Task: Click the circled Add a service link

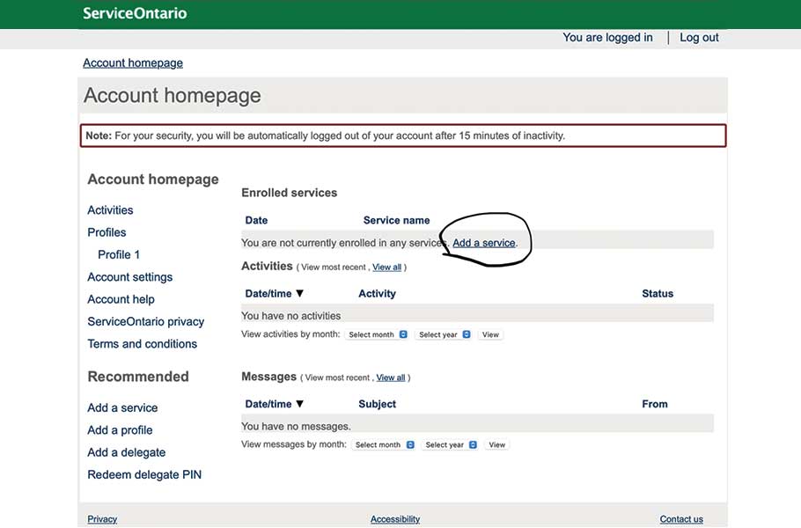Action: pyautogui.click(x=483, y=243)
